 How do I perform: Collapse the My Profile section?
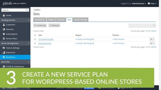click(x=28, y=62)
